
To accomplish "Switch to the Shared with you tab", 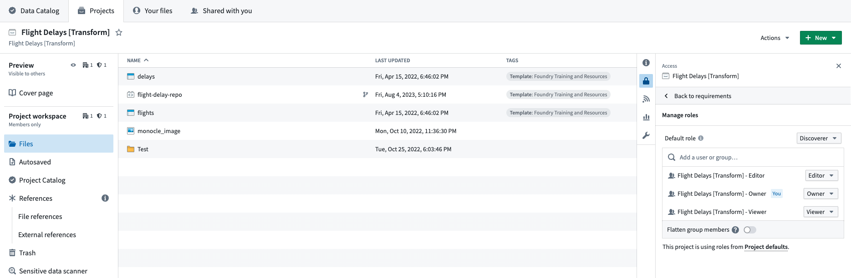I will tap(221, 11).
